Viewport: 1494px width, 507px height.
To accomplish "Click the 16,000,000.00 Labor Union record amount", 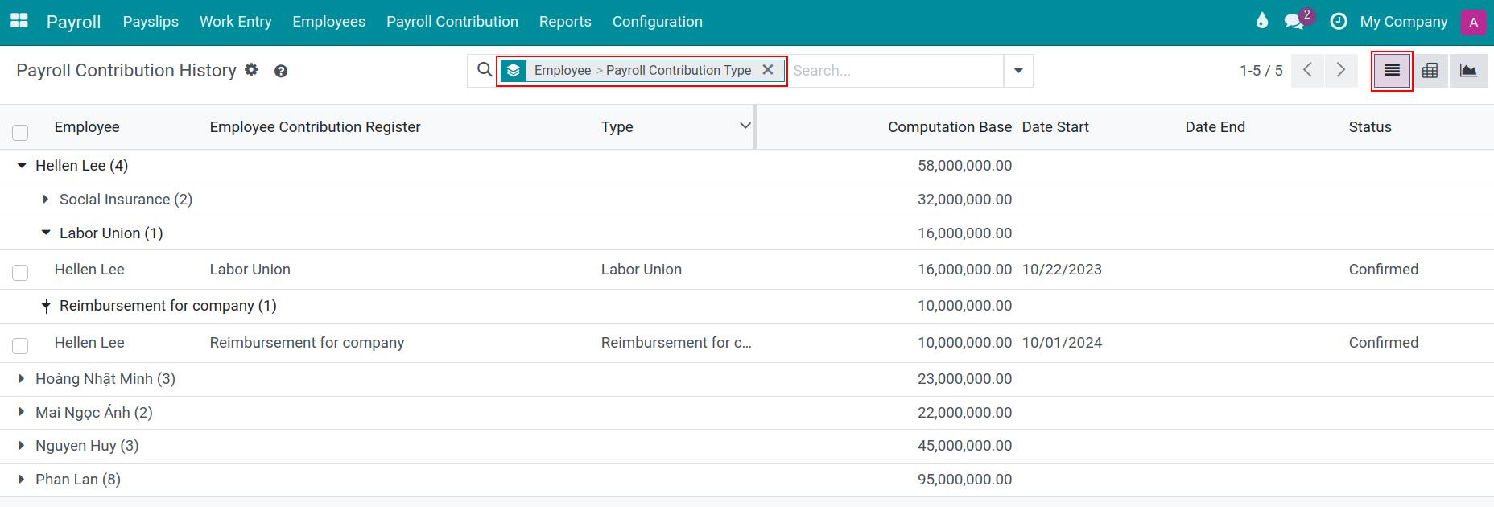I will [964, 270].
